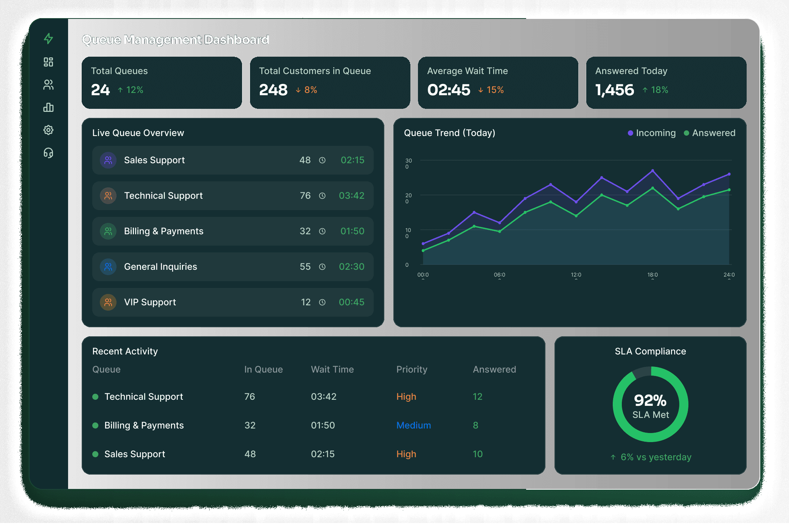Open the headset support sidebar icon
789x529 pixels.
click(48, 153)
